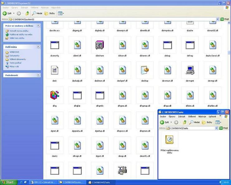Switch to C:\WINDOWS\Tasks taskbar button
Screen dimensions: 231x185
pyautogui.click(x=101, y=182)
